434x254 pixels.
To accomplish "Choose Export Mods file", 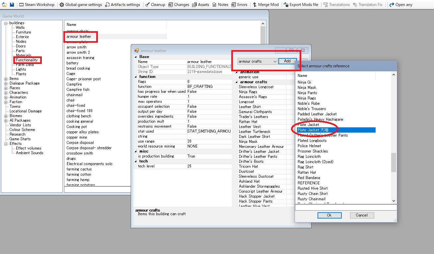I will [301, 5].
